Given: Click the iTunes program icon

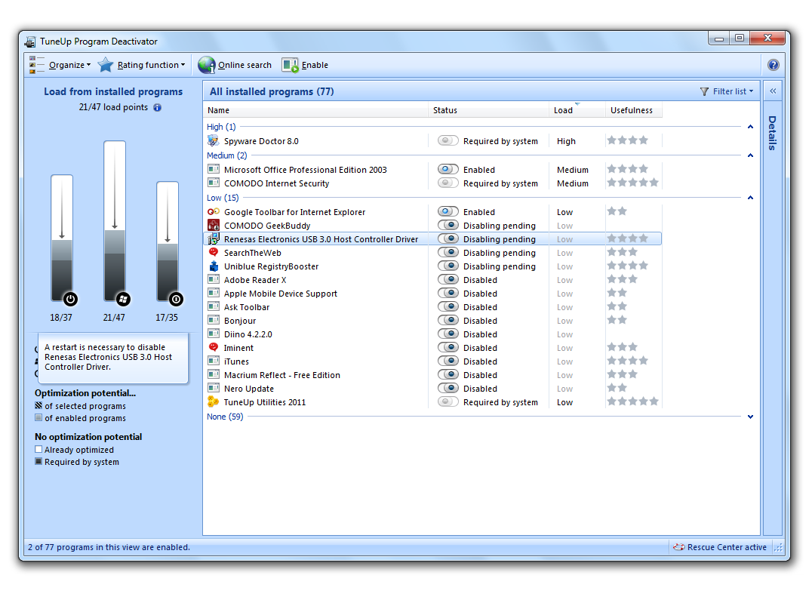Looking at the screenshot, I should (x=213, y=361).
